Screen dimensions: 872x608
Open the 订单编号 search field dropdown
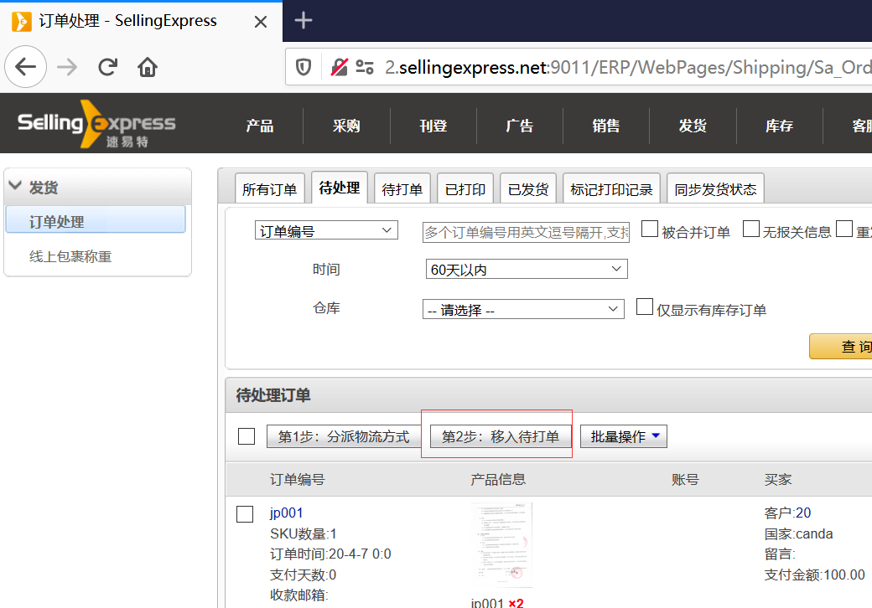[x=326, y=230]
